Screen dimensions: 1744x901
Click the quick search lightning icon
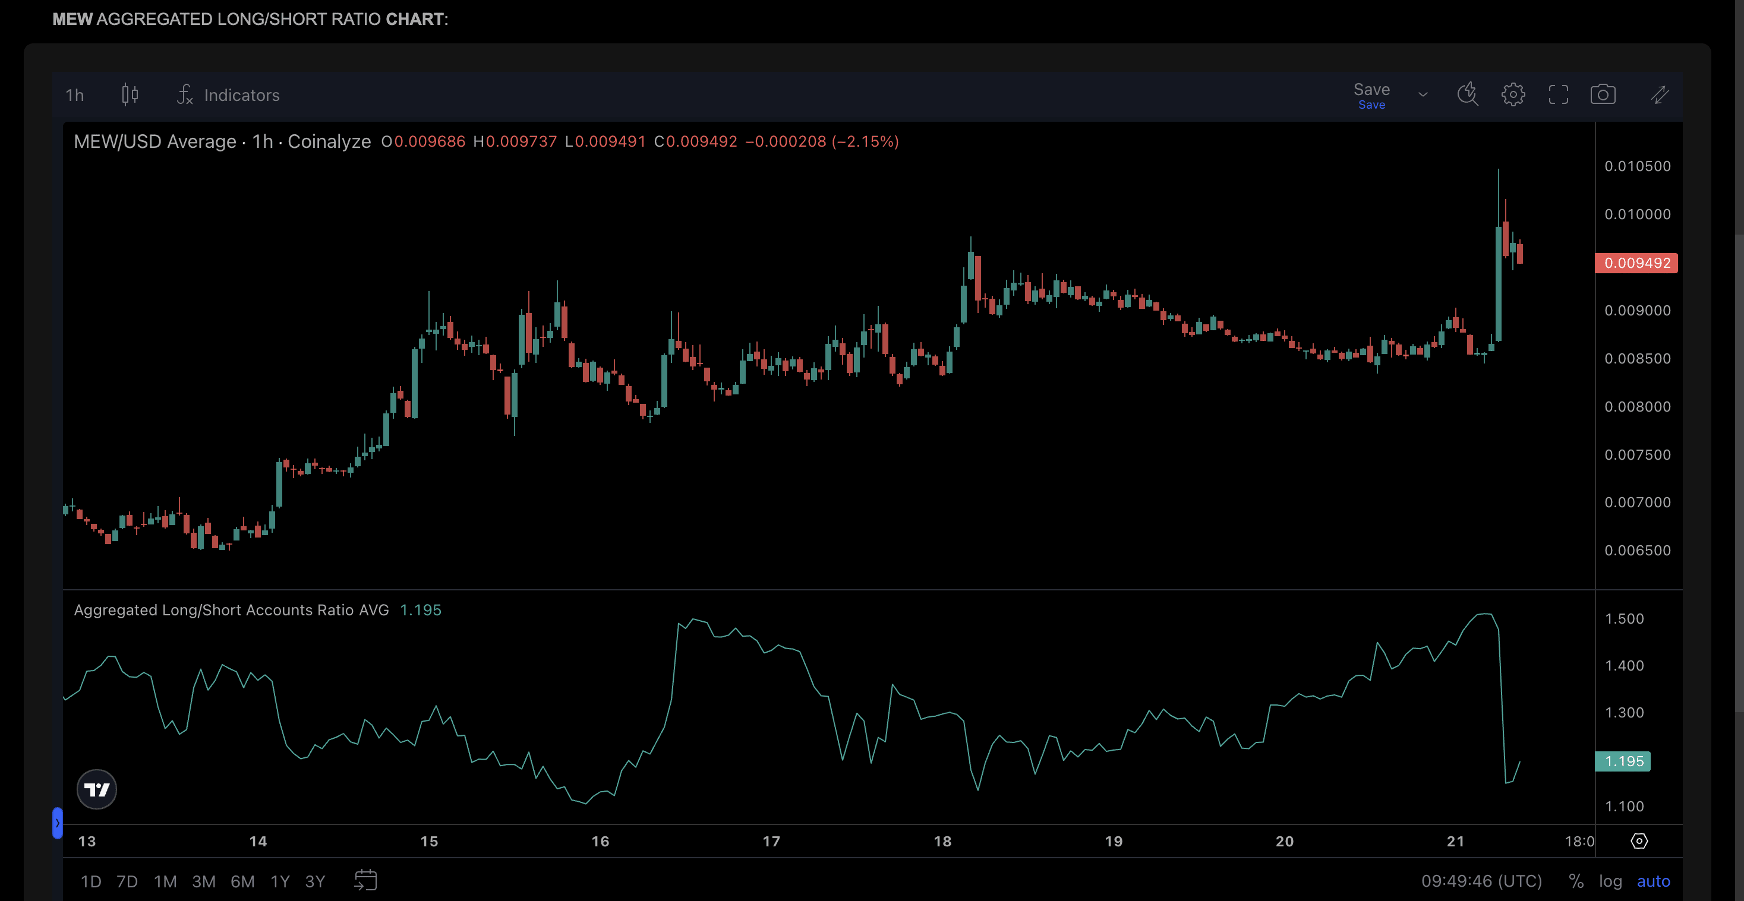[1467, 94]
